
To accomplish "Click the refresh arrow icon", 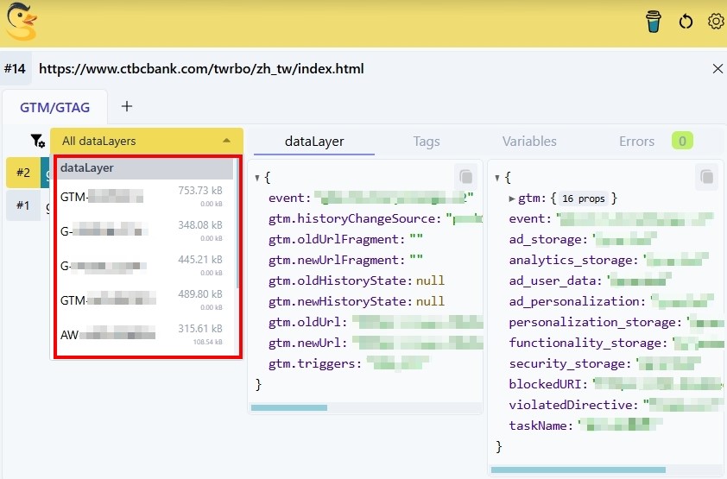I will click(686, 22).
